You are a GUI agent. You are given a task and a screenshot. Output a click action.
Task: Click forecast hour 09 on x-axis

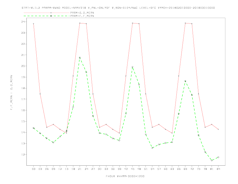pos(53,169)
